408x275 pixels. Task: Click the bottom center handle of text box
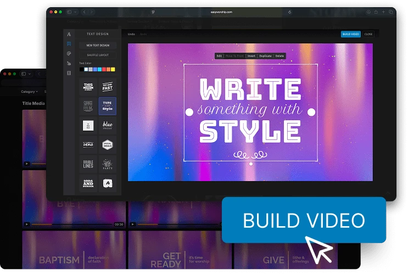coord(251,164)
